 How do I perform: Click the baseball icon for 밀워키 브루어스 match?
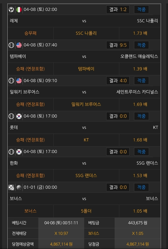(11, 81)
